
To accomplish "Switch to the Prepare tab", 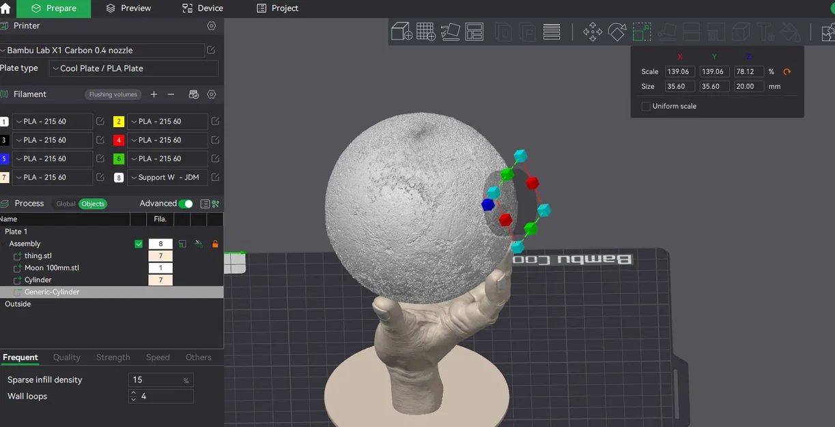I will click(x=54, y=8).
